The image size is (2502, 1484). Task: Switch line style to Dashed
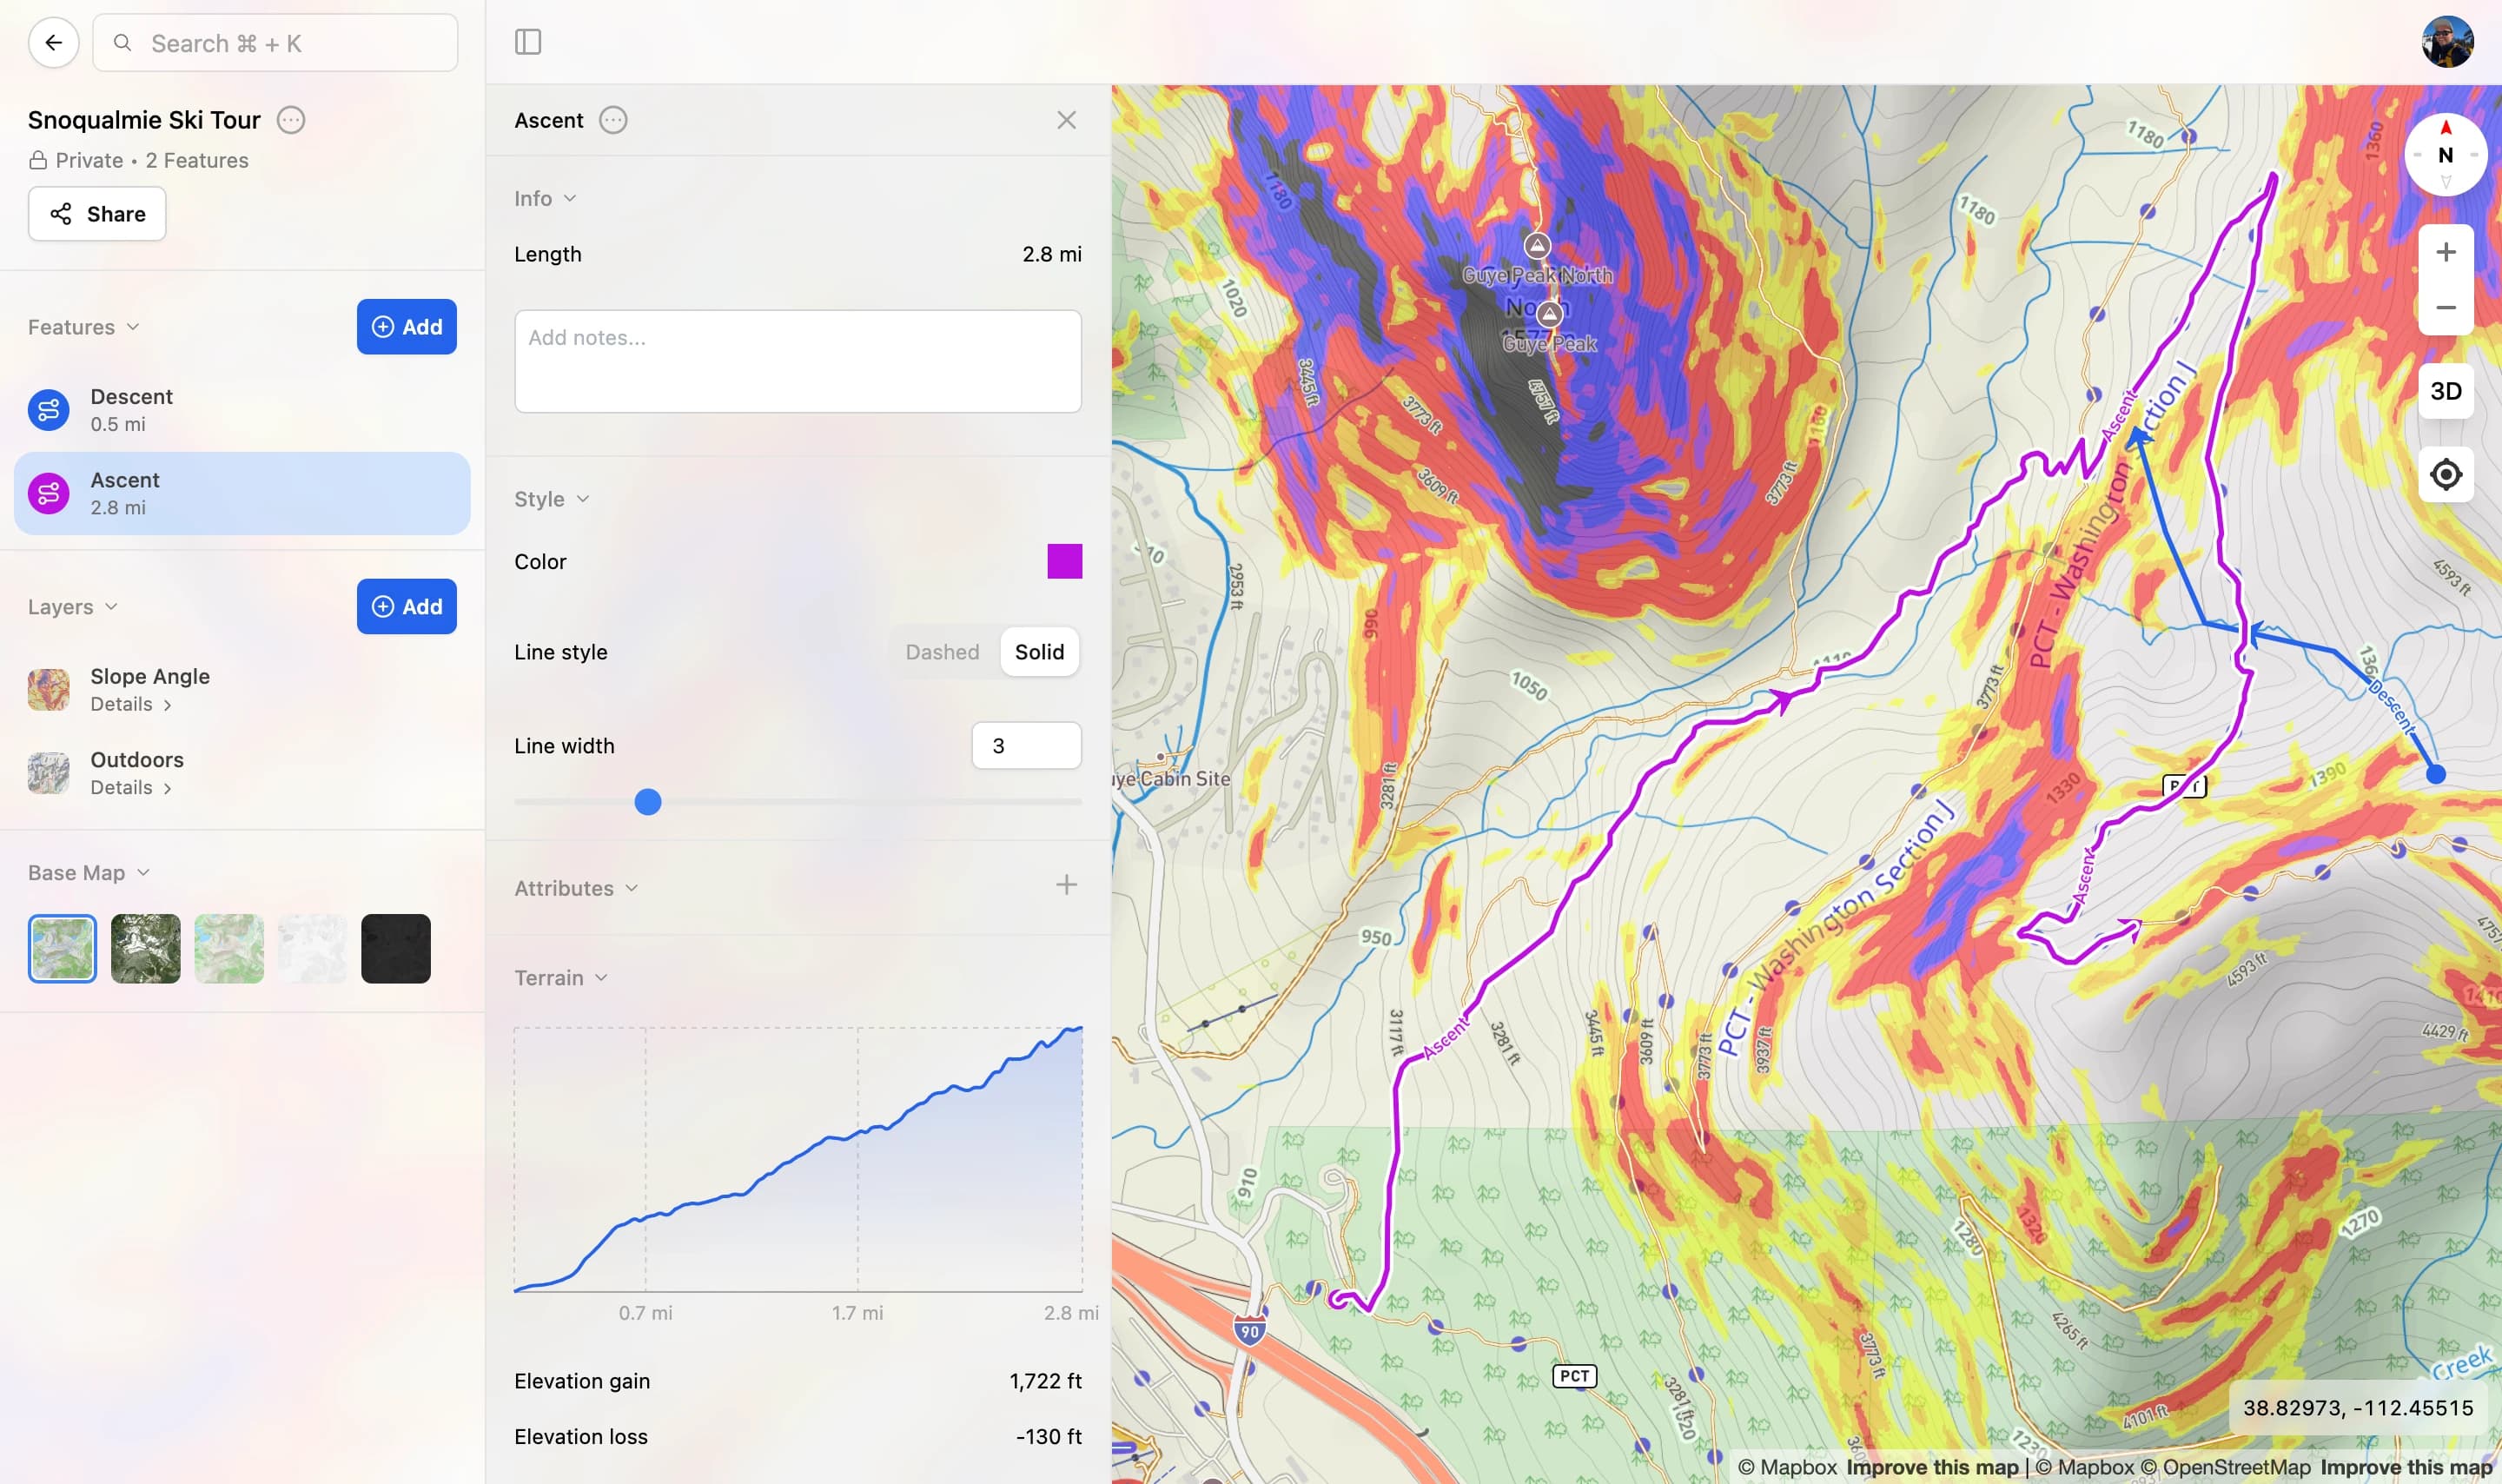tap(942, 652)
